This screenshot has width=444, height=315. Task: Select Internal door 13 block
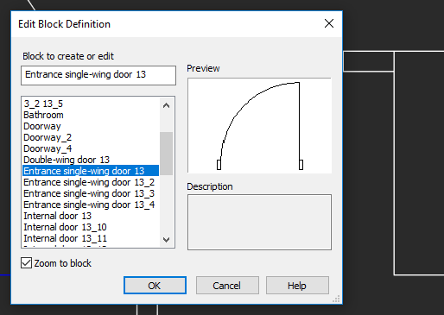[91, 216]
